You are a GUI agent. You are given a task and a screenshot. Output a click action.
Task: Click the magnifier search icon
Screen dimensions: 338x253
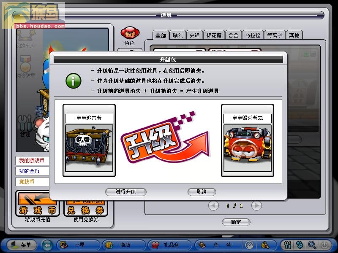[x=312, y=245]
